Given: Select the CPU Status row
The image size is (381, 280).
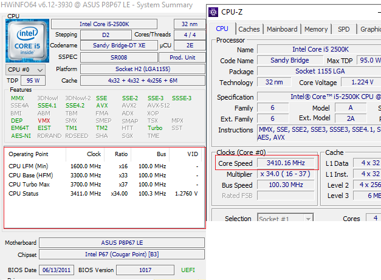Looking at the screenshot, I should 104,194.
